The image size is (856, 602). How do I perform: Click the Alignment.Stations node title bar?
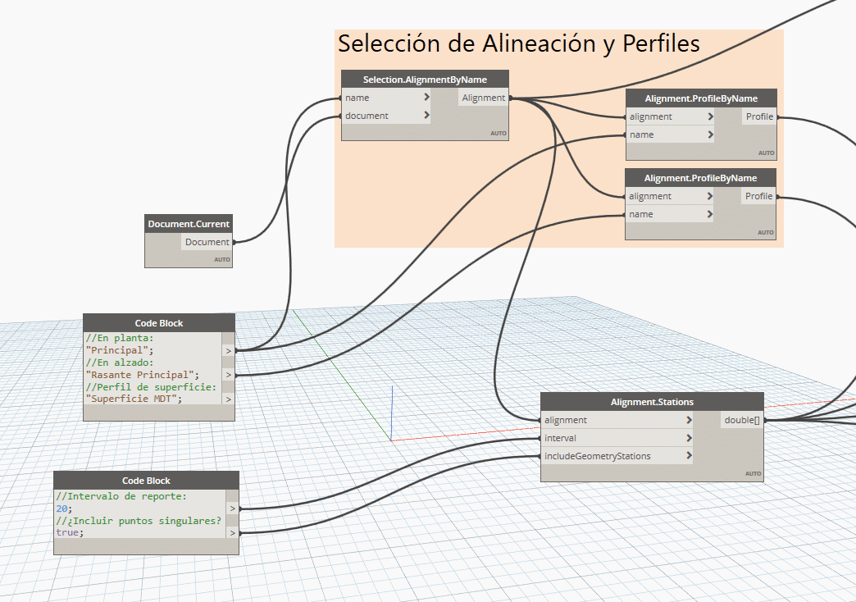click(652, 402)
